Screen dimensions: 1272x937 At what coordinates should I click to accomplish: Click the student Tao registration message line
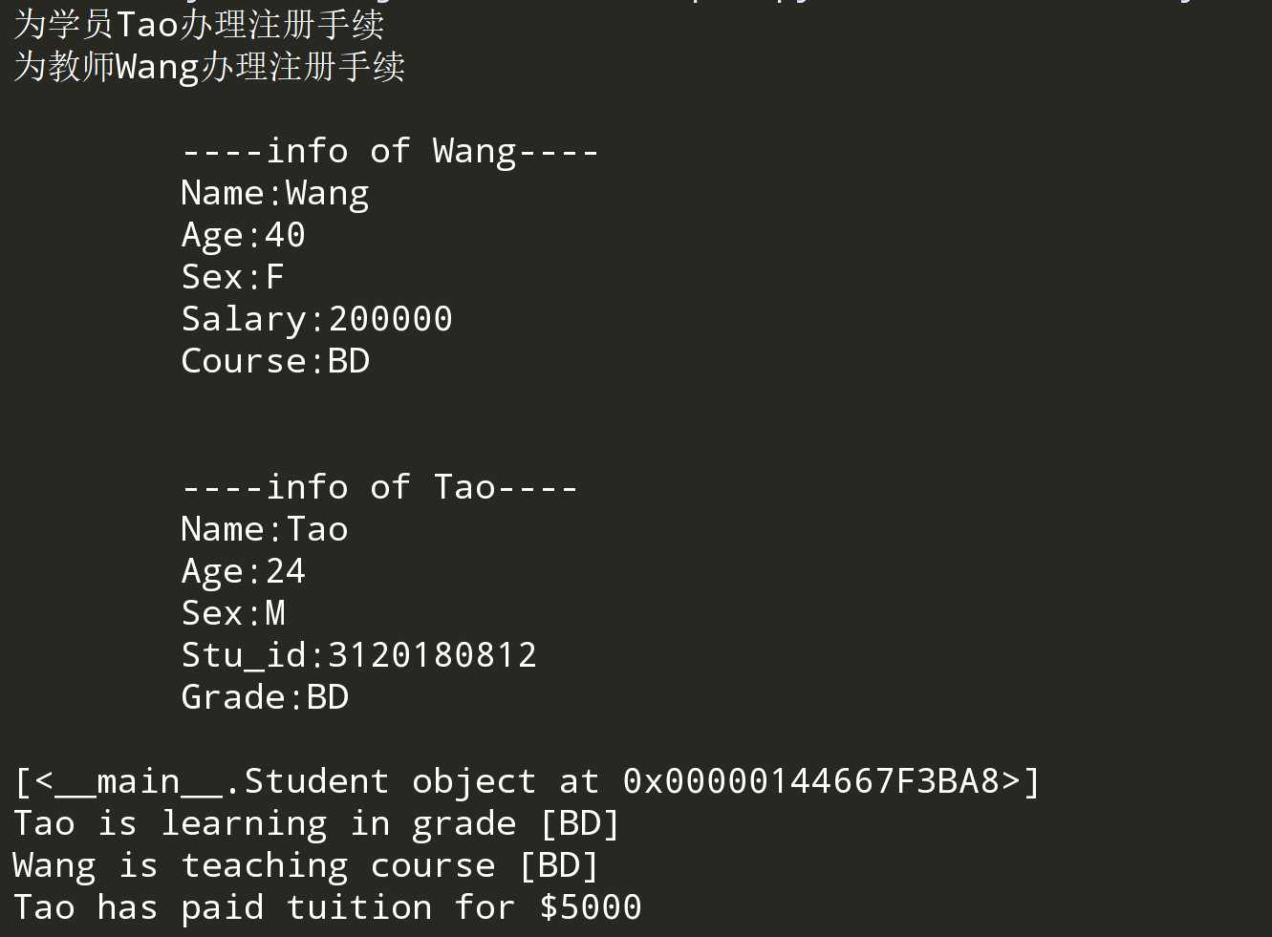(x=199, y=24)
